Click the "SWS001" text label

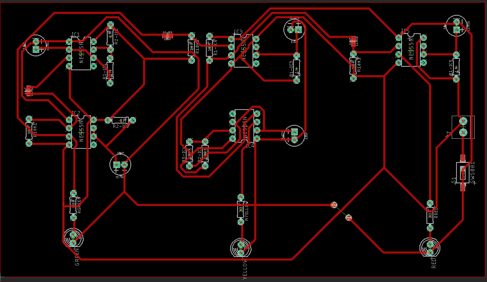tap(473, 173)
